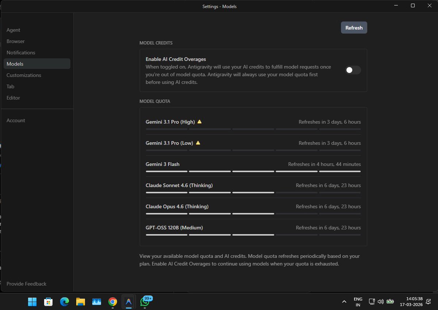Viewport: 438px width, 310px height.
Task: Click the Refresh button
Action: click(354, 28)
